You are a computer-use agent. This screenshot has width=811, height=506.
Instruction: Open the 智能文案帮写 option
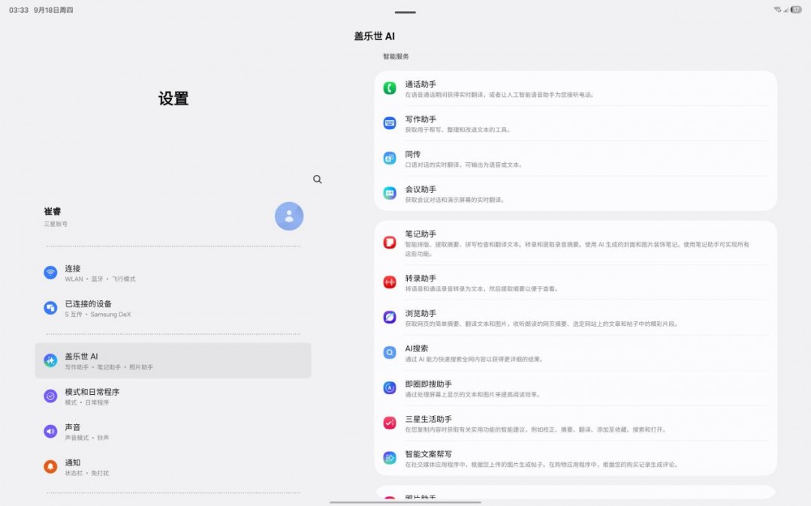coord(576,459)
